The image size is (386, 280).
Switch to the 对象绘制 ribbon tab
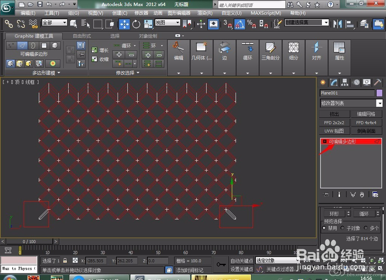(148, 36)
